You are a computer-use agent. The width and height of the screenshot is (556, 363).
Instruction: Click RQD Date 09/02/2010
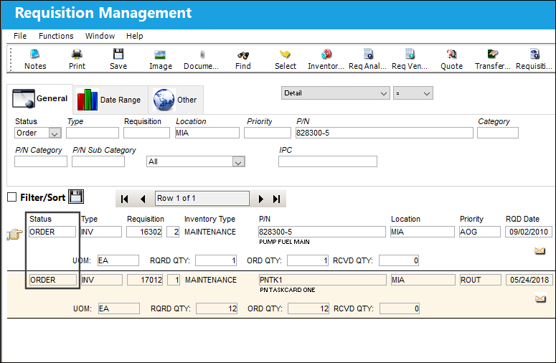(529, 232)
